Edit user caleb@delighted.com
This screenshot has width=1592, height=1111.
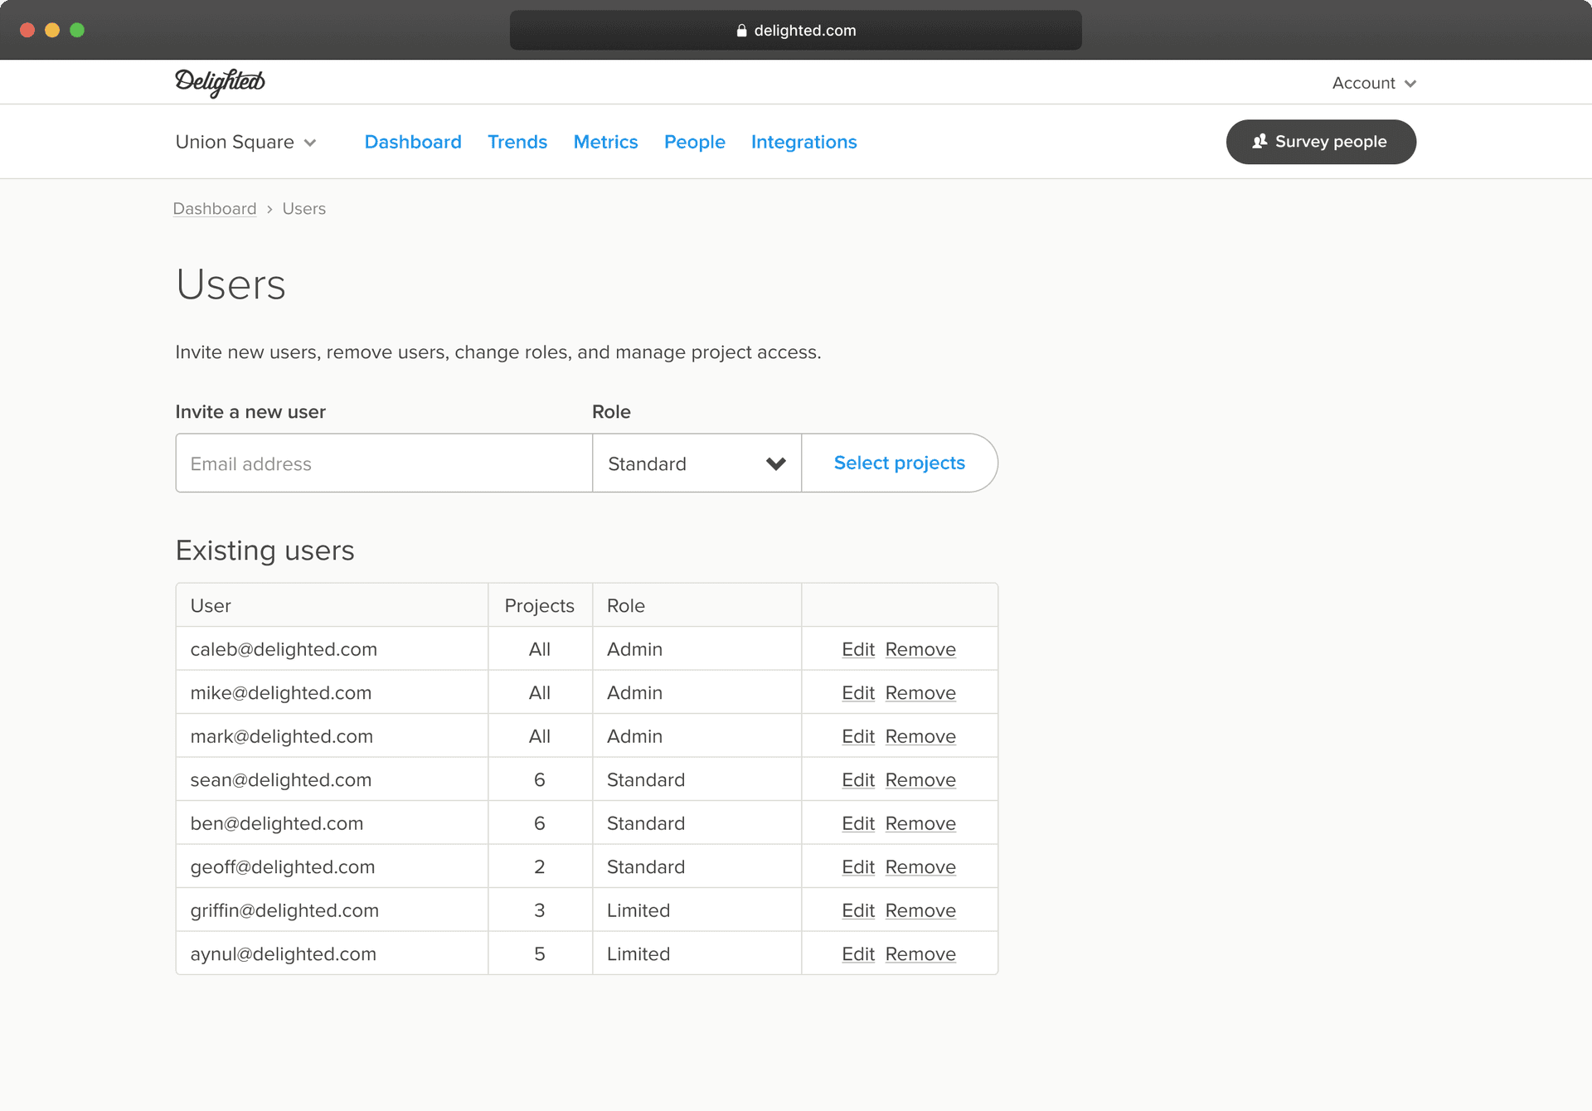[x=858, y=649]
